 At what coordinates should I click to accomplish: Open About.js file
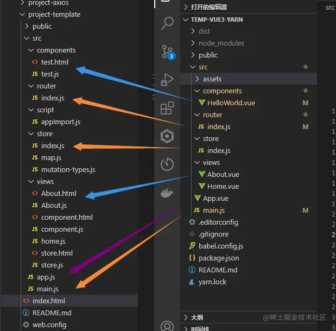click(x=54, y=206)
